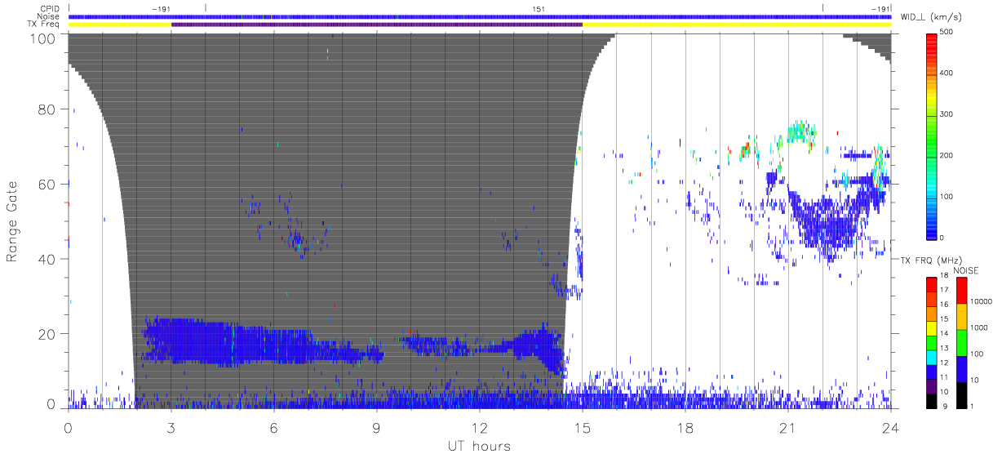The height and width of the screenshot is (463, 1002).
Task: Click the 200 label on WID colorbar
Action: point(947,155)
